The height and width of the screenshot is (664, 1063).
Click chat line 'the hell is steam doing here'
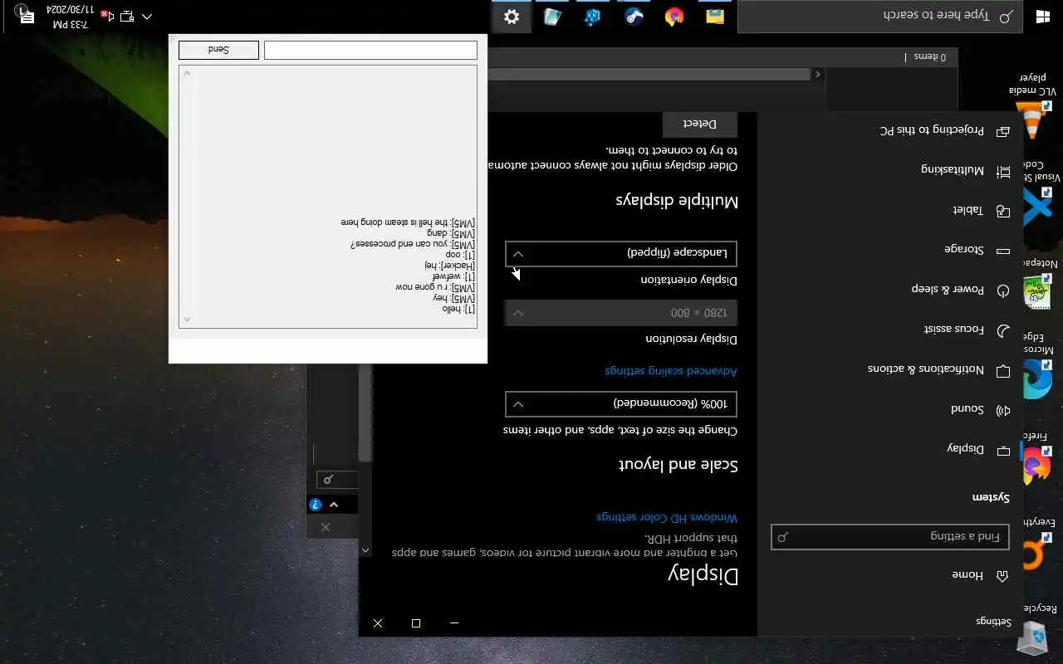click(x=409, y=222)
